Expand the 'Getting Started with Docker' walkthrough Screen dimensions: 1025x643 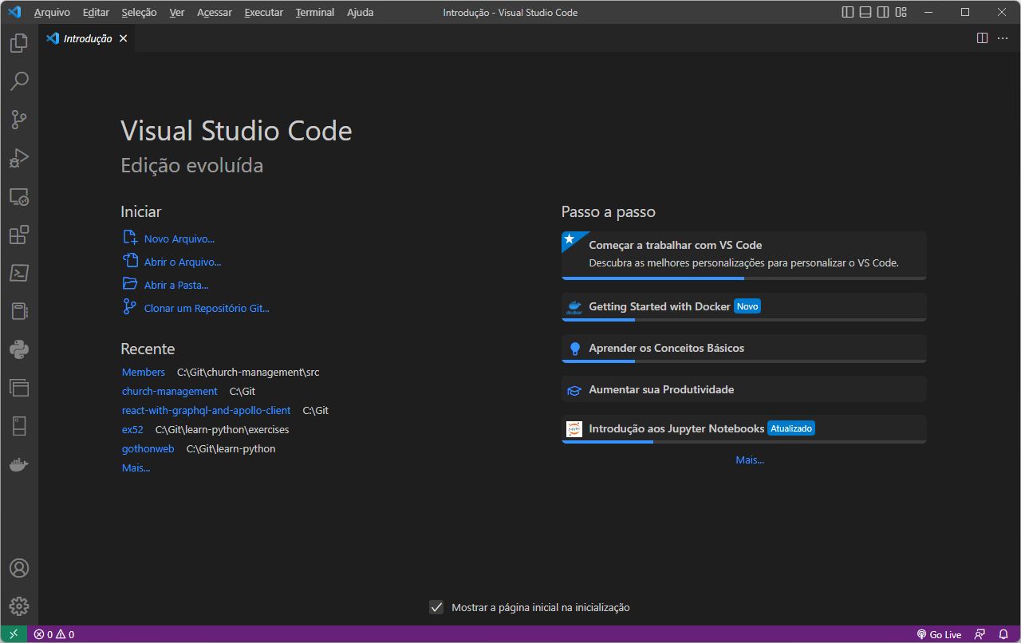click(743, 306)
